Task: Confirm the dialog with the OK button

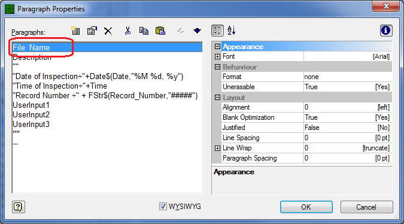Action: [306, 207]
